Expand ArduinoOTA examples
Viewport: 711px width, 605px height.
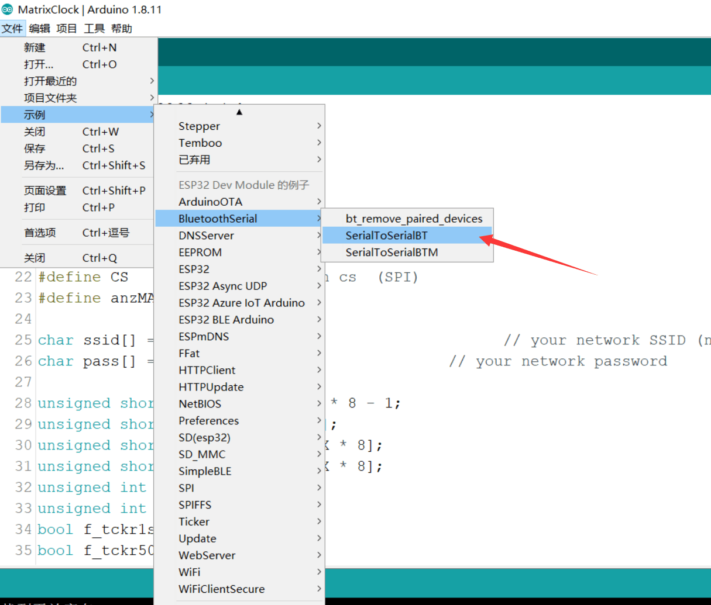(x=239, y=202)
